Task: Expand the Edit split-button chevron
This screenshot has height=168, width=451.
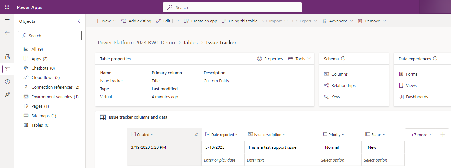Action: (177, 21)
